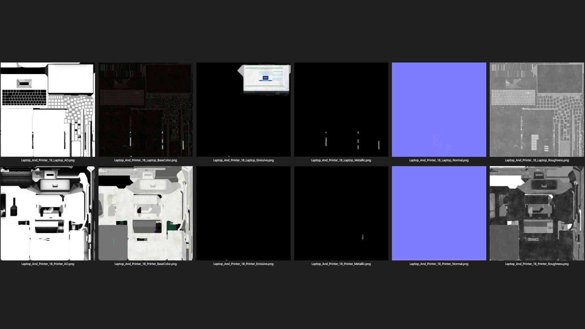
Task: Click filename Laptop_And_Printer_1B_Laptop_Roughness.png
Action: point(537,160)
